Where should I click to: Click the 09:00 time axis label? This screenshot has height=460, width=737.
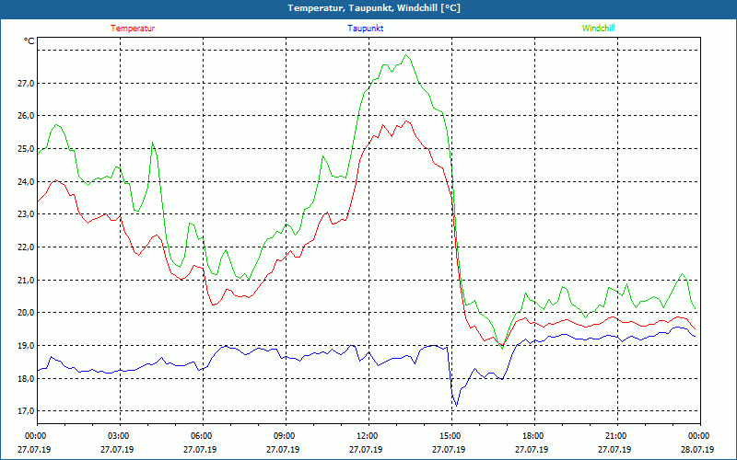pyautogui.click(x=283, y=436)
